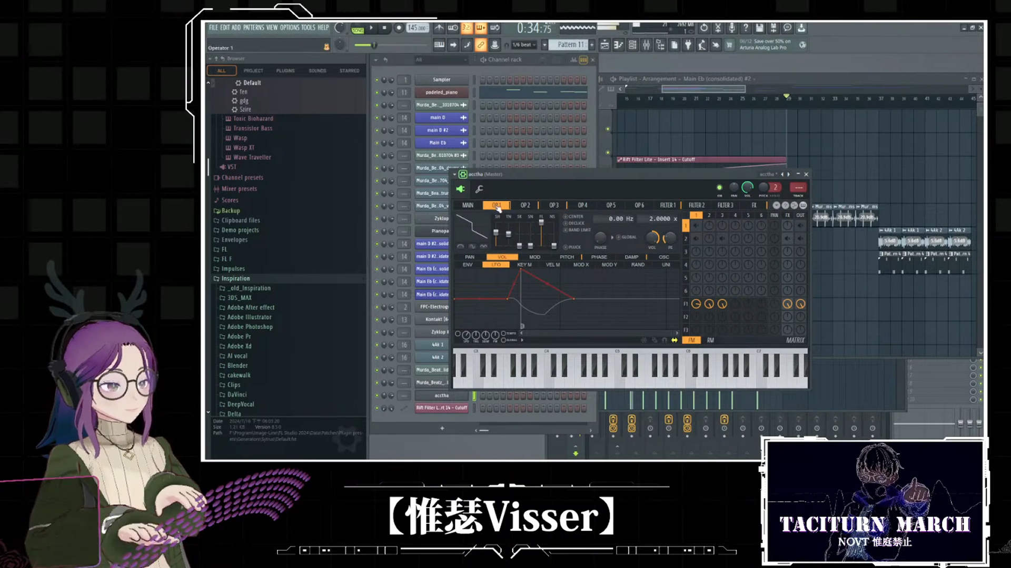Select the padeled_piano channel button
The image size is (1011, 568).
[441, 93]
